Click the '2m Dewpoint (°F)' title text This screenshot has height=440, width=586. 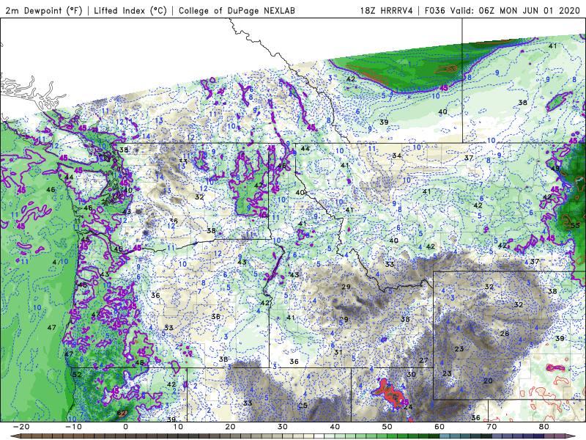point(44,10)
